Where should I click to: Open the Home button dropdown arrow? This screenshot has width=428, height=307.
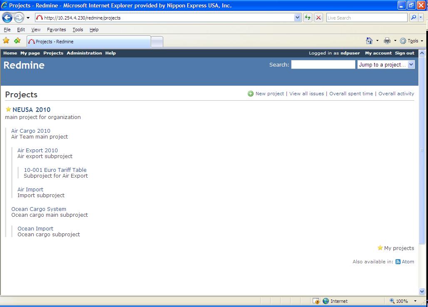tap(377, 41)
